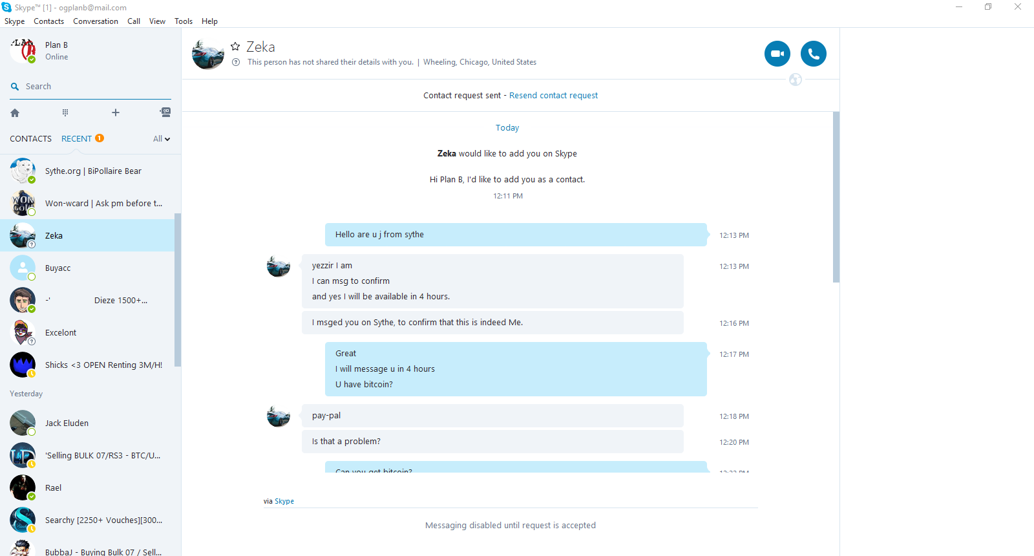Expand the All filter dropdown
This screenshot has height=556, width=1034.
coord(162,139)
